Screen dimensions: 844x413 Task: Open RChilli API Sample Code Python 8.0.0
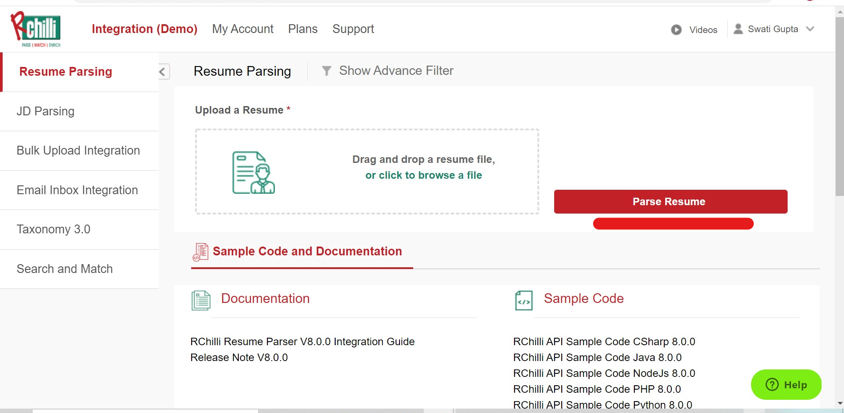click(x=603, y=404)
